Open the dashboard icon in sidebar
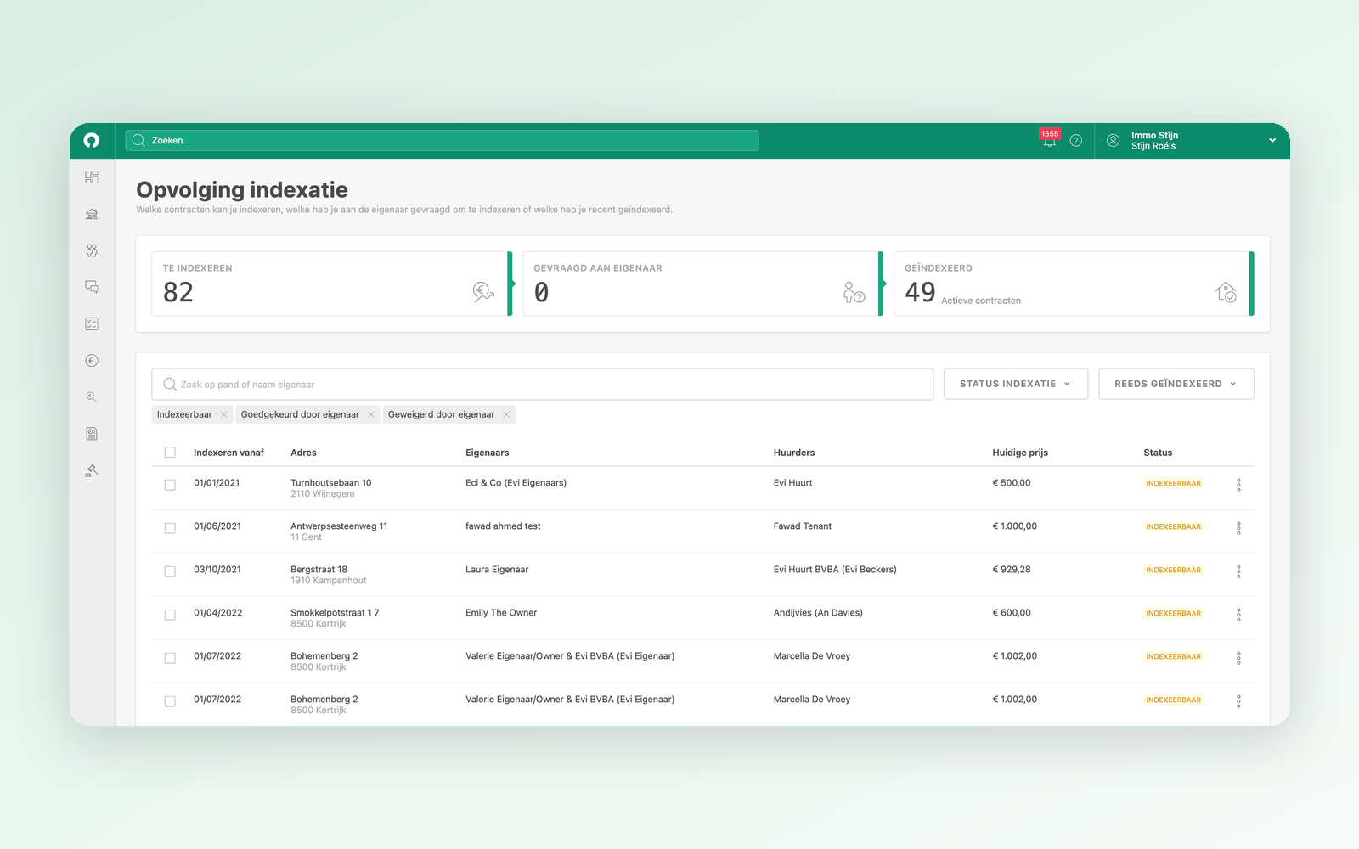Viewport: 1359px width, 849px height. click(x=92, y=177)
